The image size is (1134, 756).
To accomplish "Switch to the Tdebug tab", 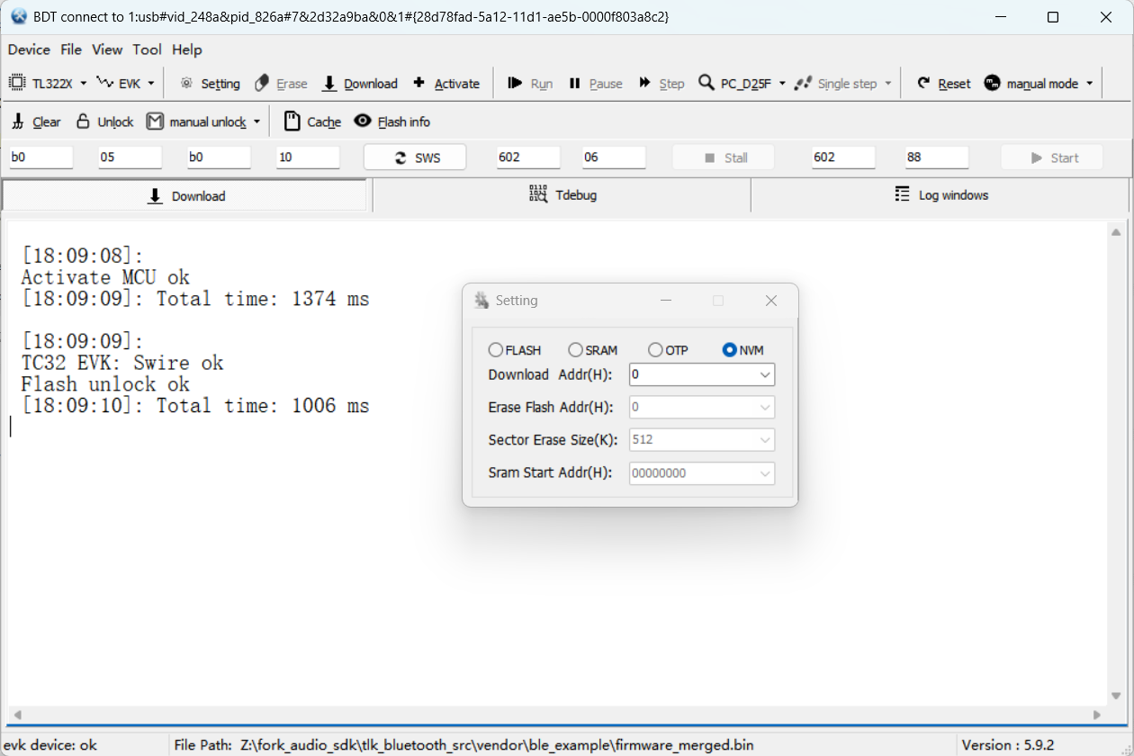I will tap(562, 194).
